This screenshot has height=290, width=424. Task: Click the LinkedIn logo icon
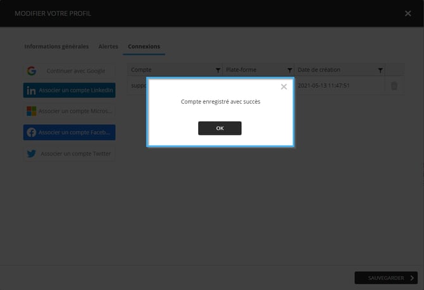point(31,91)
